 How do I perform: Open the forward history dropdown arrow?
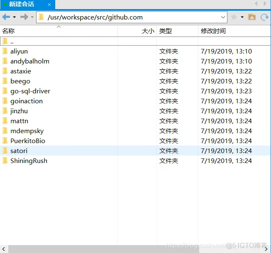pyautogui.click(x=32, y=17)
